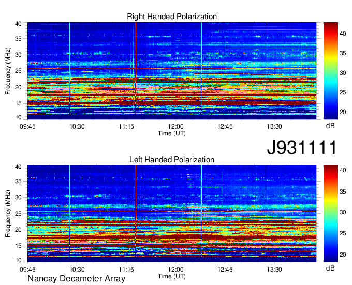Click the "Nancay Decameter Array" caption
Image resolution: width=352 pixels, height=285 pixels.
(x=76, y=279)
